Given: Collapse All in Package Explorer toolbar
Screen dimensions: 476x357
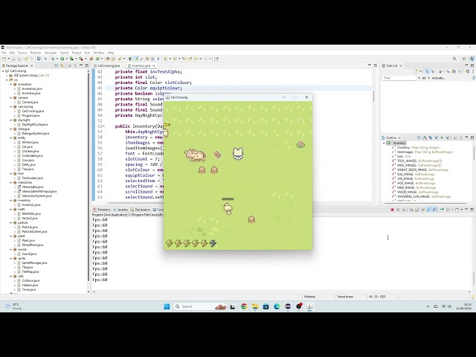Looking at the screenshot, I should click(x=57, y=65).
